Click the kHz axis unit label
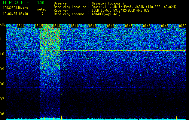This screenshot has width=189, height=120. coord(3,24)
